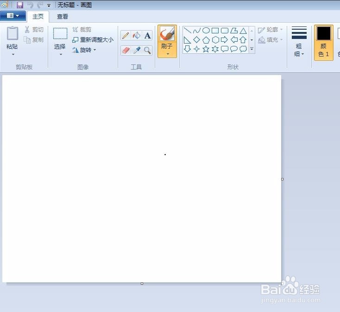340x312 pixels.
Task: Click the Save icon in title bar
Action: coord(20,5)
